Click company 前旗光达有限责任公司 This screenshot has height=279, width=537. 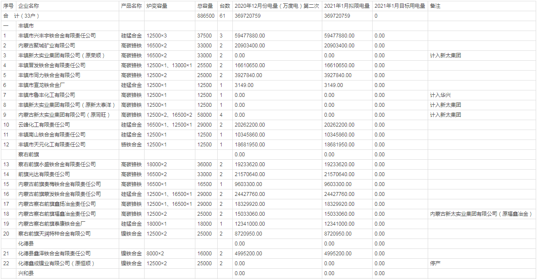[x=44, y=174]
